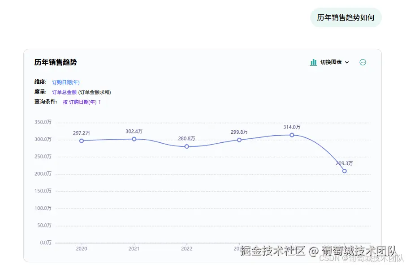Click the 历年销售趋势 chart title

pos(56,62)
